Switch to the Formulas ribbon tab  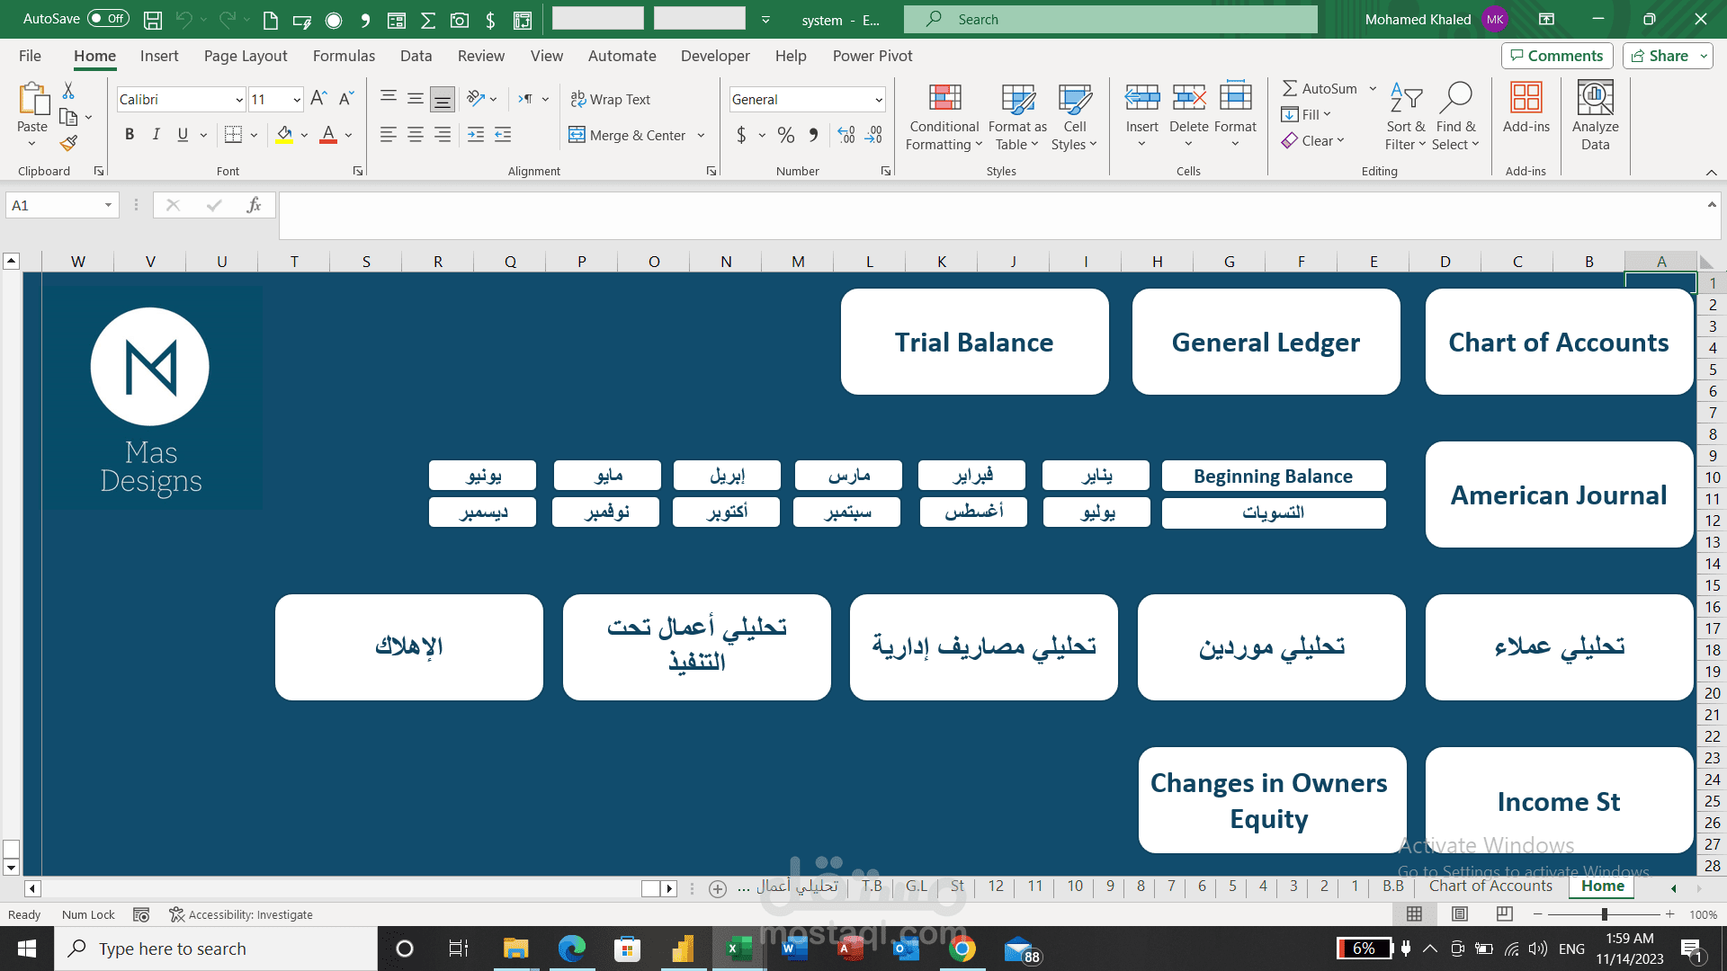click(343, 56)
